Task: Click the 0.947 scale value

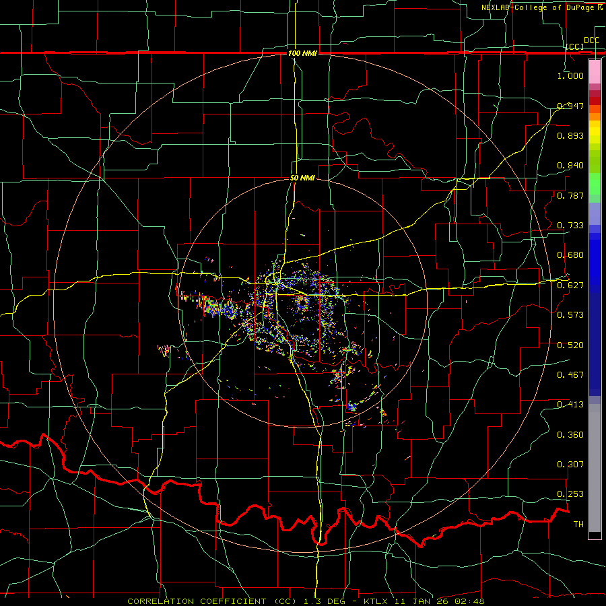Action: coord(570,106)
